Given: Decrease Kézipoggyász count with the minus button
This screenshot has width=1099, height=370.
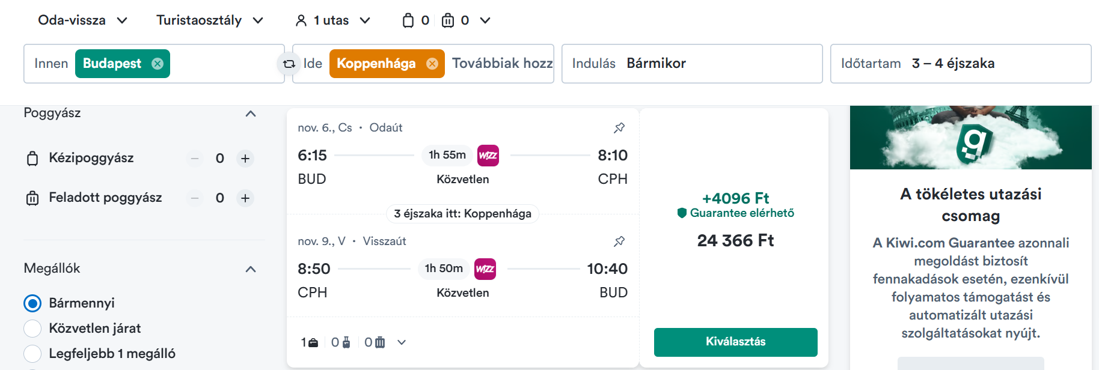Looking at the screenshot, I should (x=195, y=159).
